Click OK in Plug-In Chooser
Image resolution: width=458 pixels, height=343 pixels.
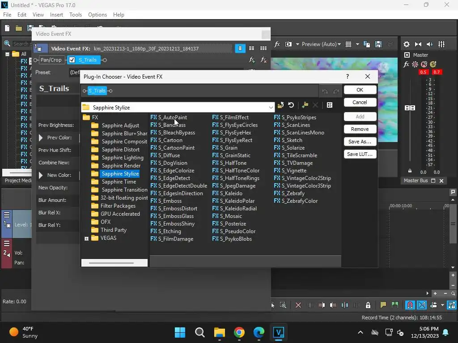tap(360, 90)
